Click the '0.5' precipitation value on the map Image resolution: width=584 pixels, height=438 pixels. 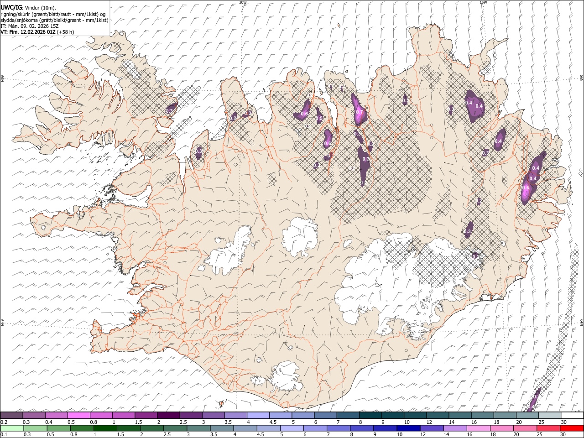click(x=319, y=119)
